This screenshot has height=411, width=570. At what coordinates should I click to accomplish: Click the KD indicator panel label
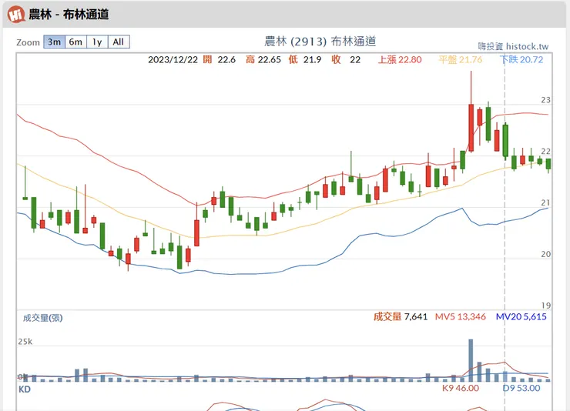coord(25,389)
